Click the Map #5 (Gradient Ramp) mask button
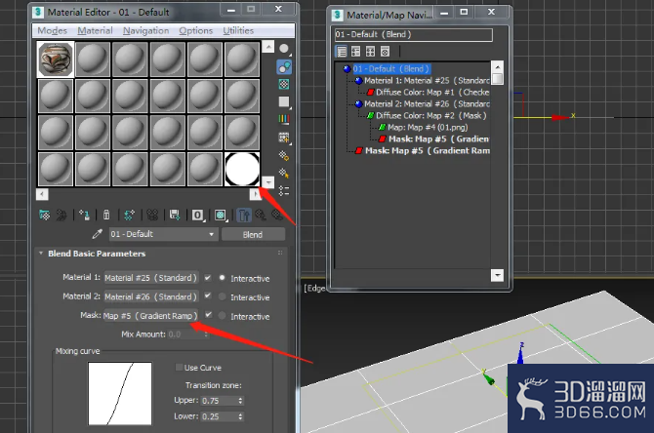Viewport: 654px width, 433px height. point(150,316)
